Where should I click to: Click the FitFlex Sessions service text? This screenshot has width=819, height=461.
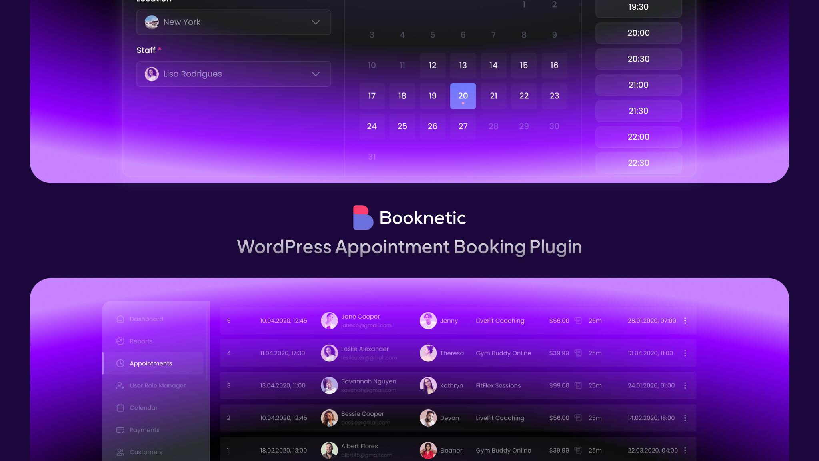(x=498, y=385)
